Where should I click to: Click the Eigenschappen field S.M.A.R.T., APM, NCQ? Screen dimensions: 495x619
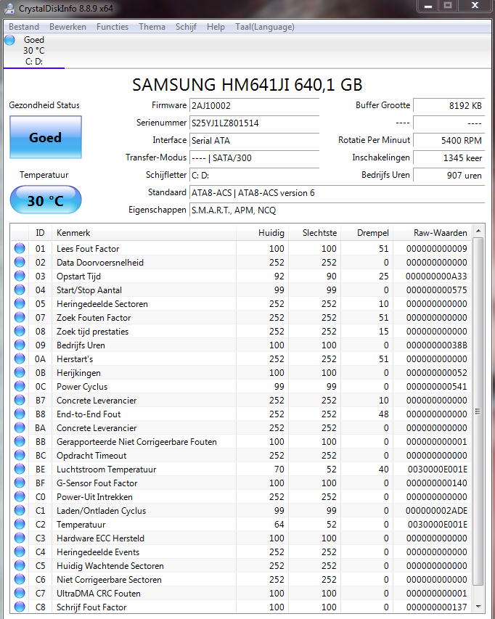coord(337,210)
